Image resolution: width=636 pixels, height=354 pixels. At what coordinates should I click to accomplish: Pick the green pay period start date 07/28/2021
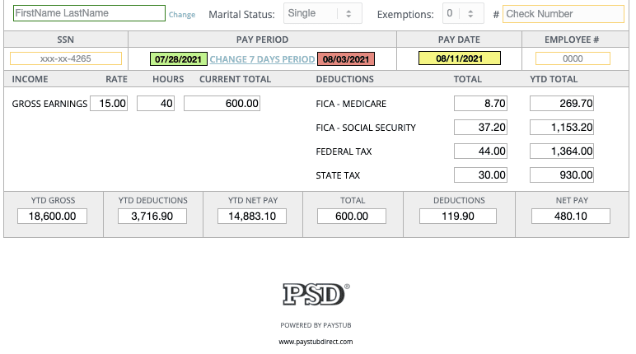179,59
